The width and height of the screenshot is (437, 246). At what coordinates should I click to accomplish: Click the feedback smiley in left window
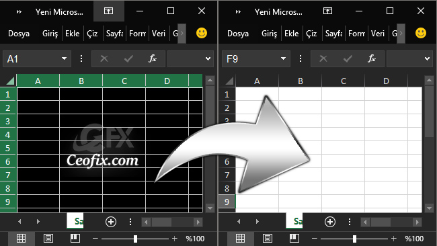[x=202, y=33]
